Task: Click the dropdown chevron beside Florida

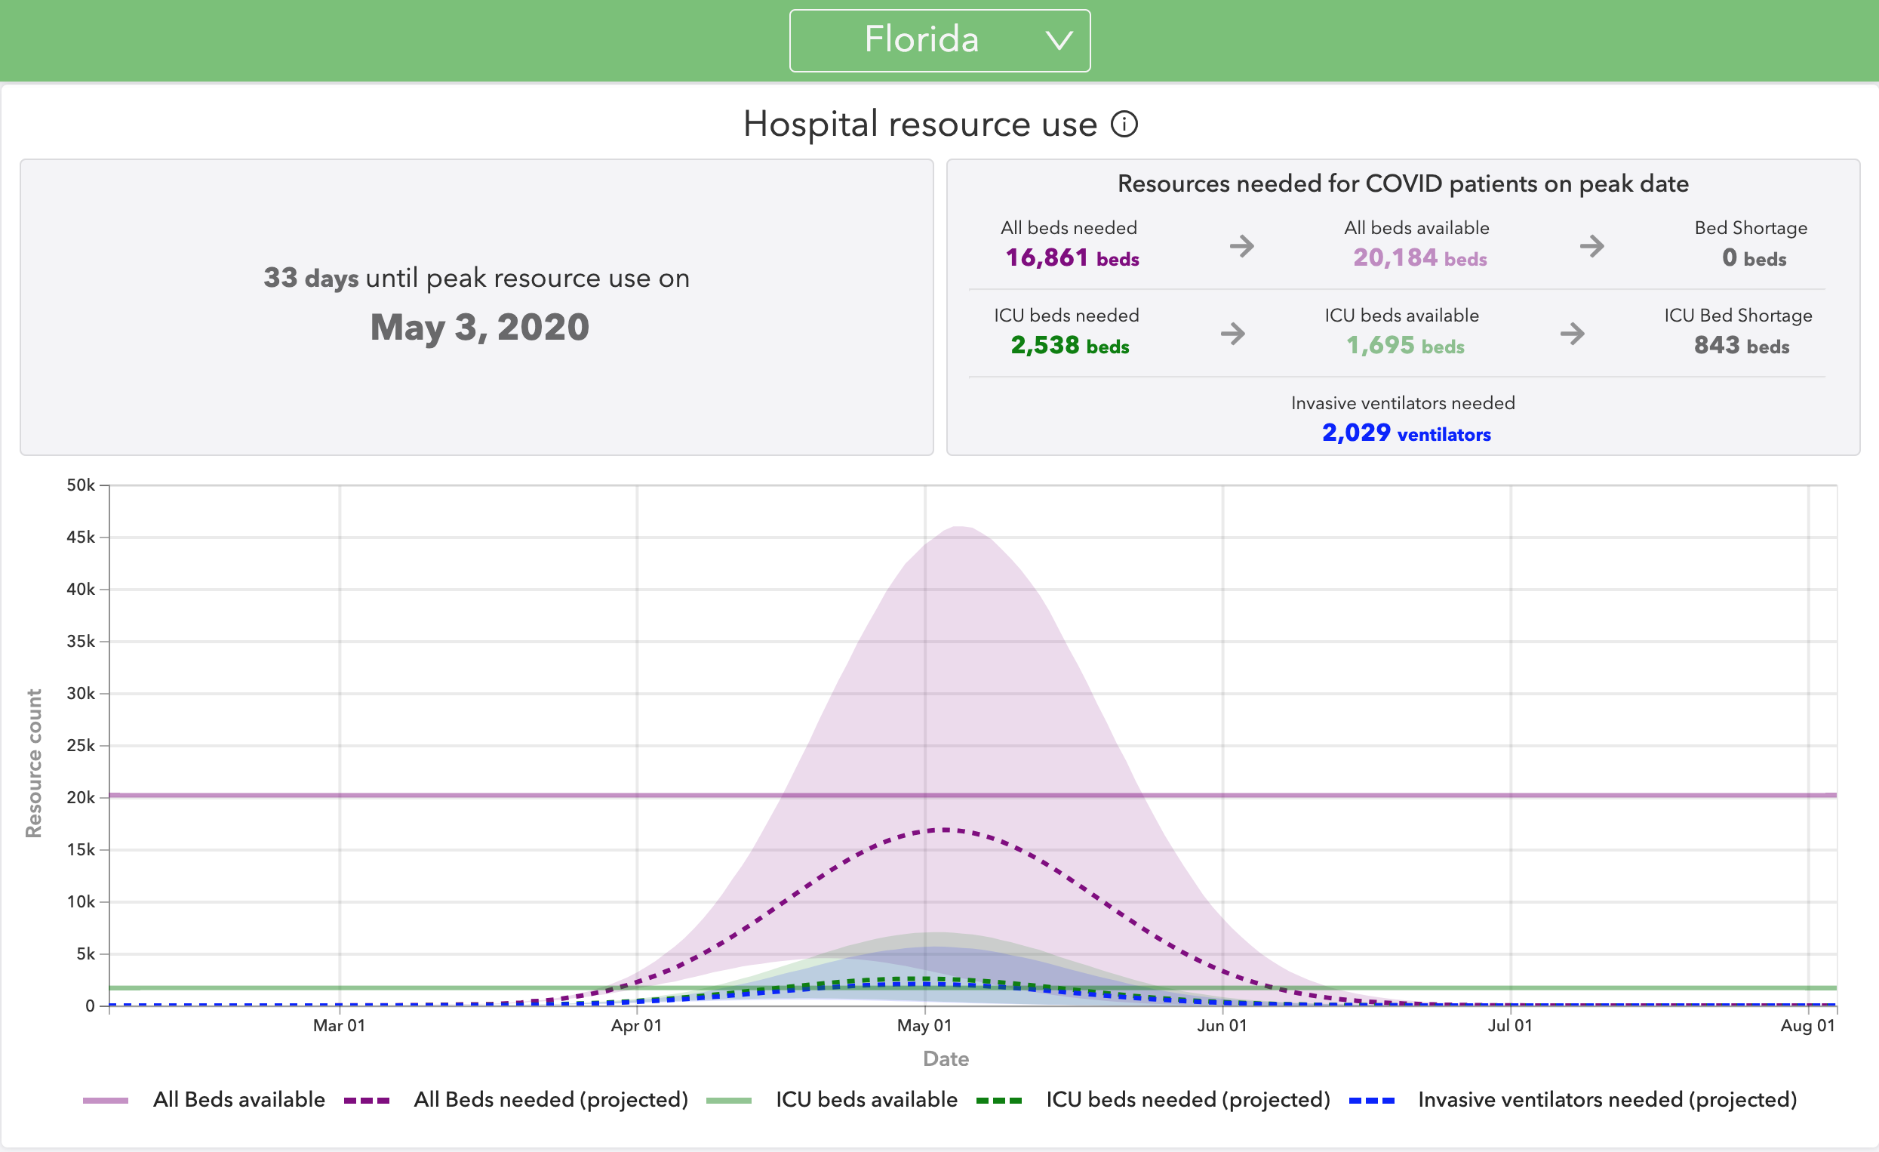Action: (1059, 40)
